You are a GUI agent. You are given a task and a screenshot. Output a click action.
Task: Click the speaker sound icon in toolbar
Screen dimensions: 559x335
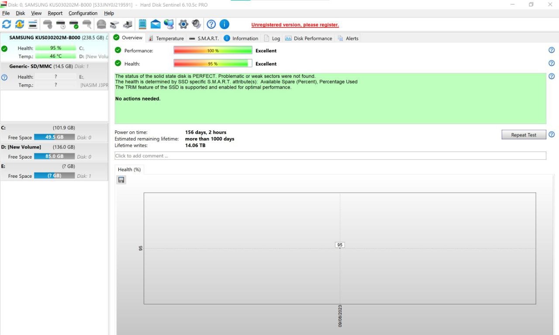pos(197,24)
